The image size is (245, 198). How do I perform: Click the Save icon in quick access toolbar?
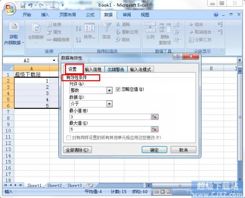coord(23,6)
